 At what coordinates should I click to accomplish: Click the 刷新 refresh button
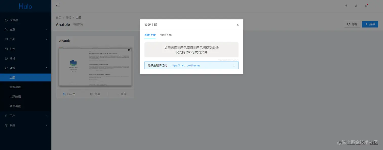coord(352,24)
